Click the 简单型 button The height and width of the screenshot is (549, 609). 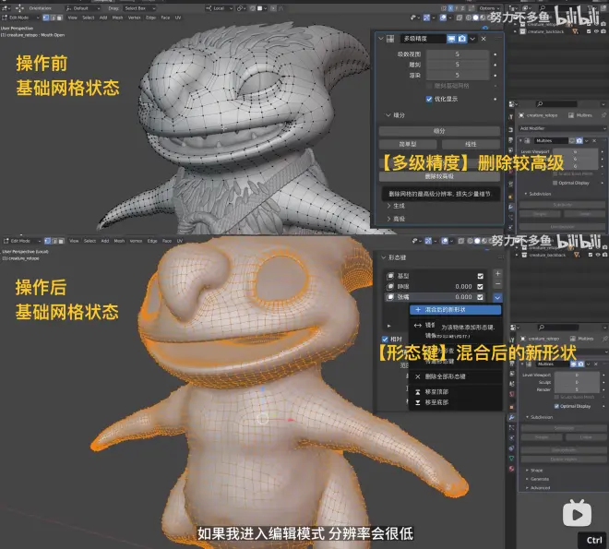[408, 144]
